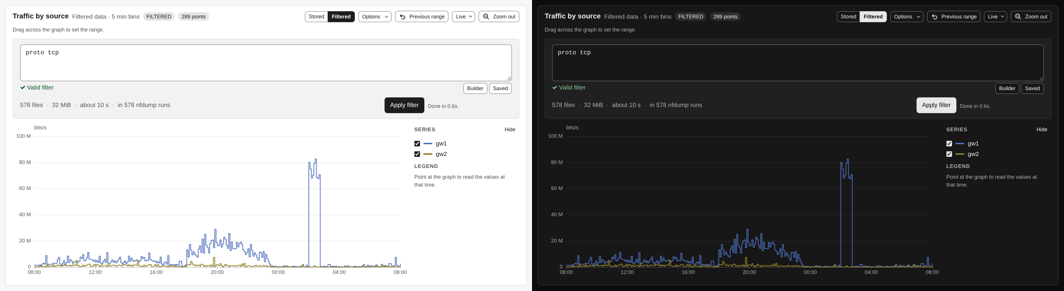Click Zoom out button in light panel

click(x=499, y=17)
